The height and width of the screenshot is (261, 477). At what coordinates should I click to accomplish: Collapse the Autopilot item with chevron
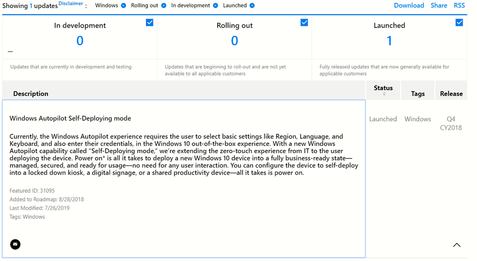pos(456,245)
